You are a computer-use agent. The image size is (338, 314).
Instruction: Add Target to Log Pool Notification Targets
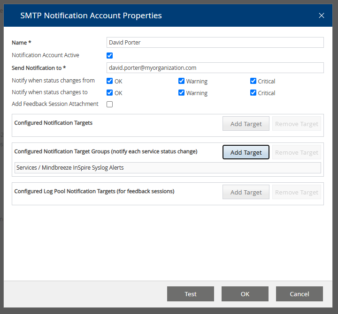pyautogui.click(x=246, y=193)
